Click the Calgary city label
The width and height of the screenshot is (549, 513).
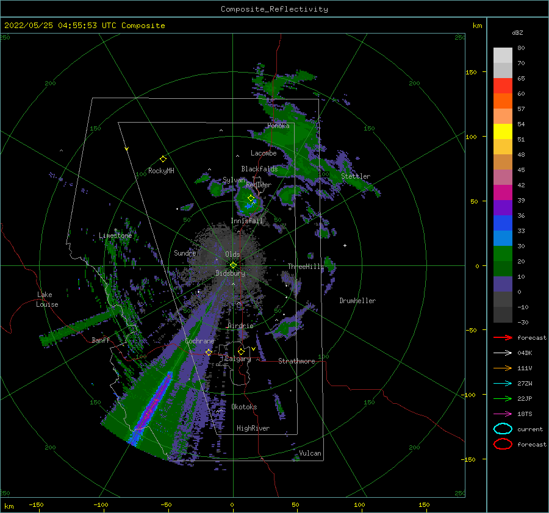[238, 359]
